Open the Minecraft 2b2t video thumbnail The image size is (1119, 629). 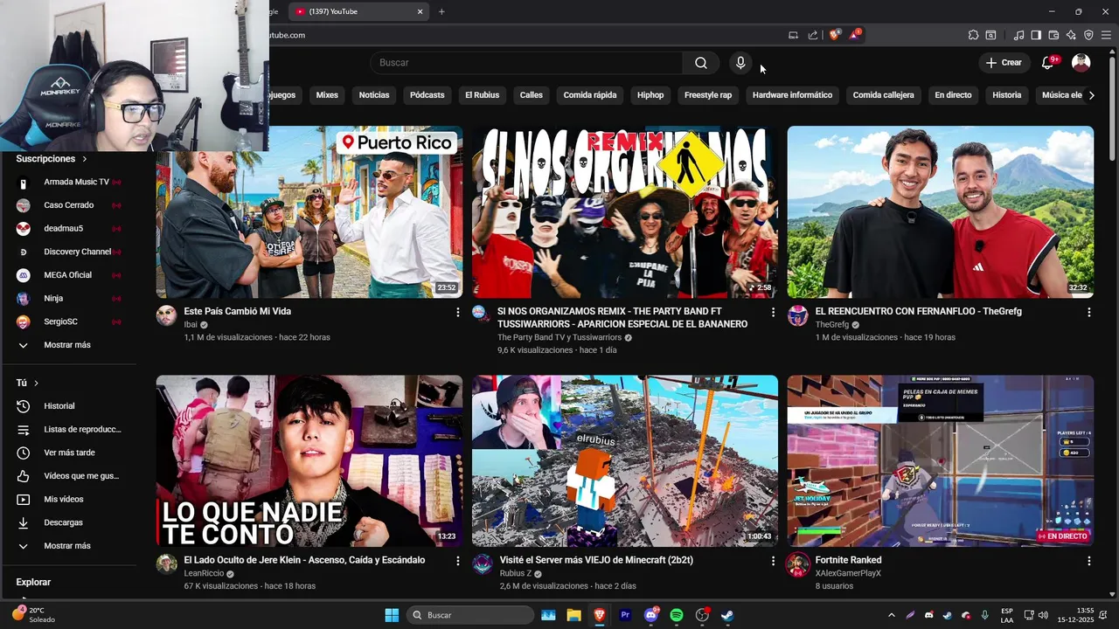point(625,461)
